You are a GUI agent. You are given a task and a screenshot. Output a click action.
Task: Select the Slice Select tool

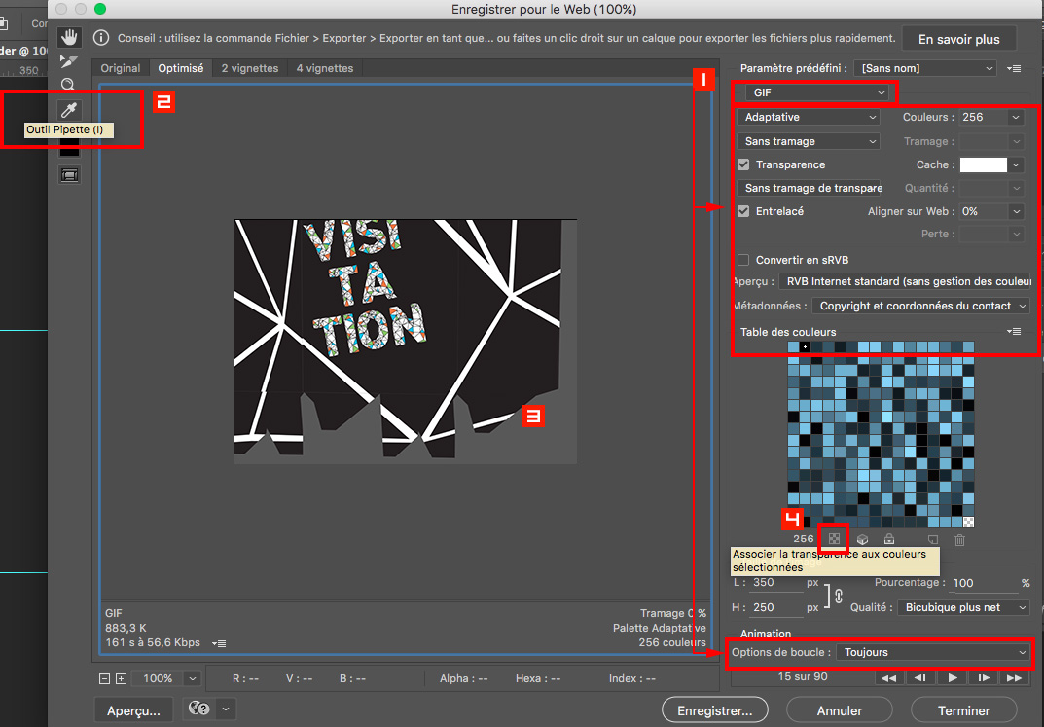coord(68,61)
